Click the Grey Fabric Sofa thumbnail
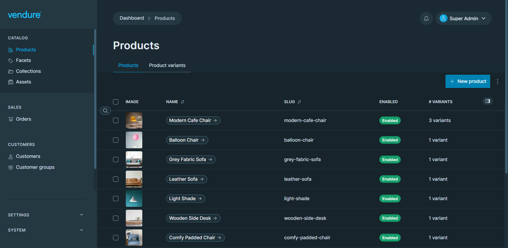The image size is (508, 248). [x=134, y=159]
